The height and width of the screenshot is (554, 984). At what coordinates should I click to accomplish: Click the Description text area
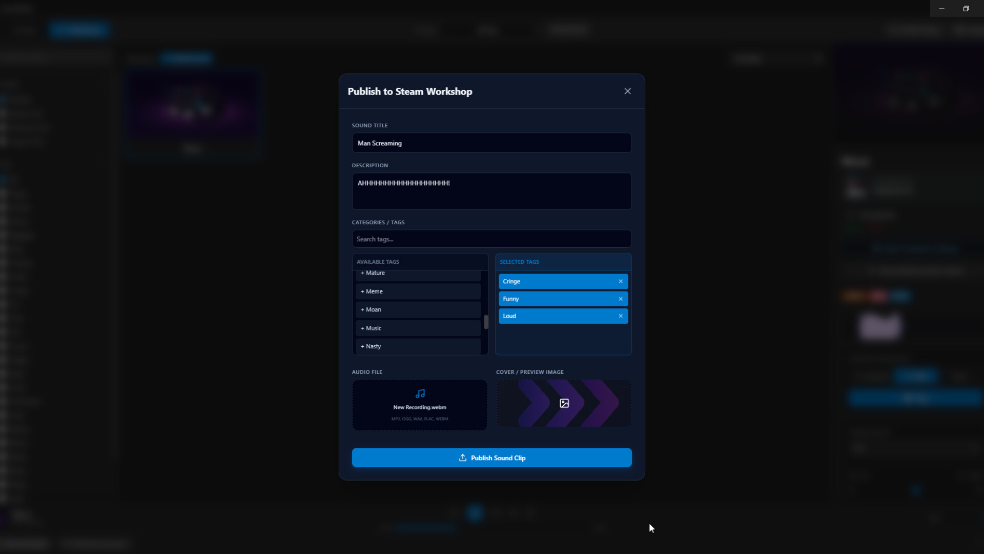click(x=491, y=191)
